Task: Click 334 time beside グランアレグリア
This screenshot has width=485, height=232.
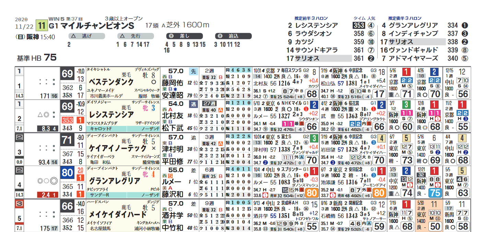Action: 453,25
